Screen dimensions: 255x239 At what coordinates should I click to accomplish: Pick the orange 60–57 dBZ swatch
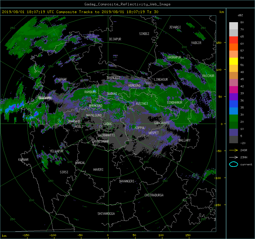233,47
